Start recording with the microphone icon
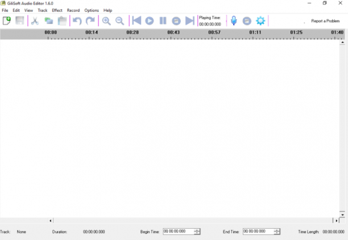348x240 pixels. pyautogui.click(x=234, y=20)
